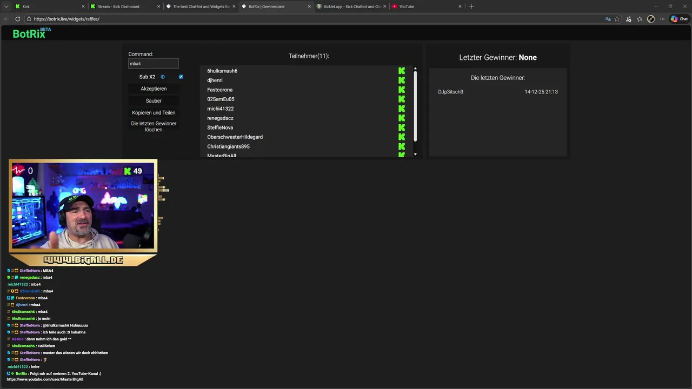Switch to the Kicklet.app tab

(x=351, y=6)
